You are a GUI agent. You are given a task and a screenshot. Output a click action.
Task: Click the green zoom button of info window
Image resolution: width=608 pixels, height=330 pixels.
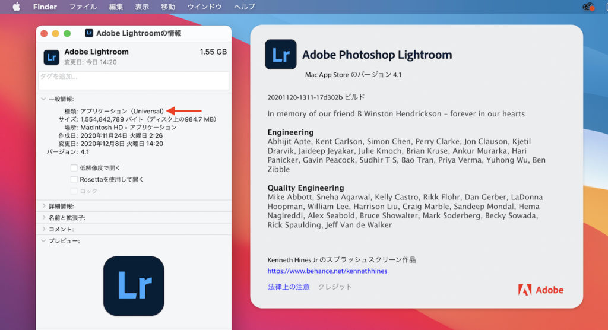[x=67, y=34]
